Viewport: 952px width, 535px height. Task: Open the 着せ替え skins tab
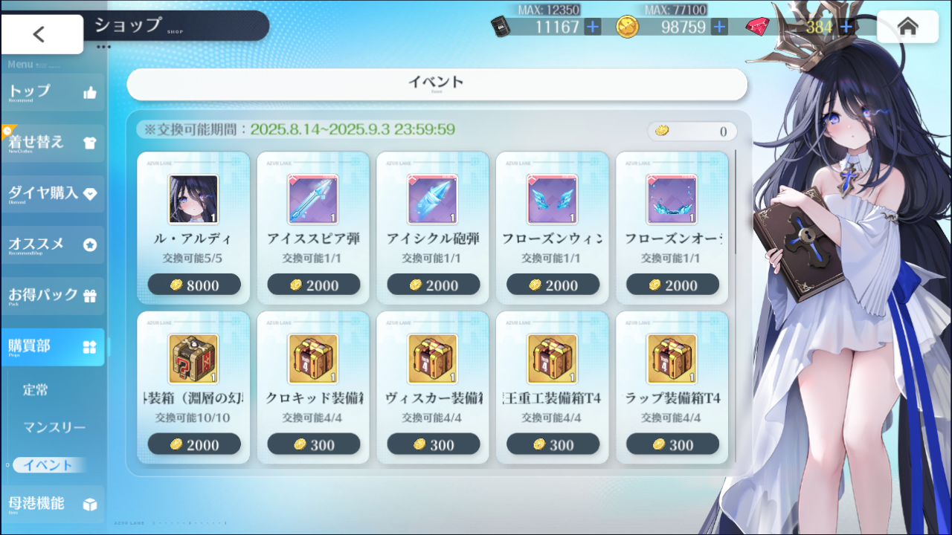pos(52,143)
